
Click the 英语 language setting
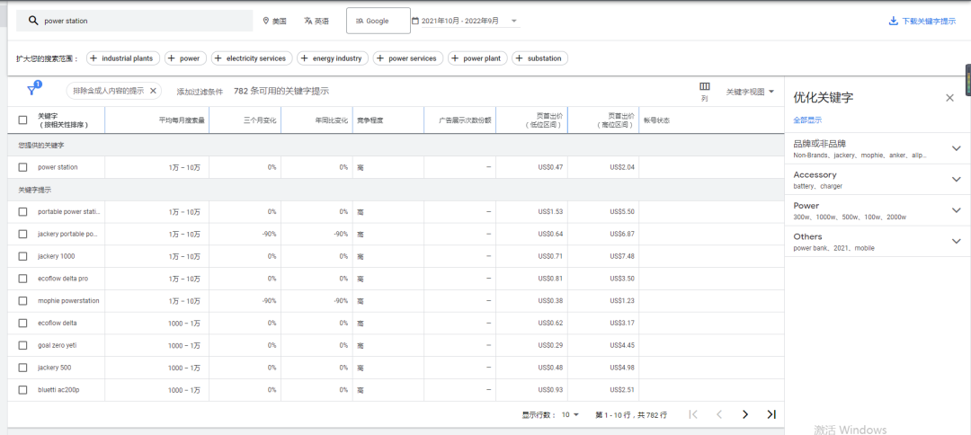[x=316, y=21]
